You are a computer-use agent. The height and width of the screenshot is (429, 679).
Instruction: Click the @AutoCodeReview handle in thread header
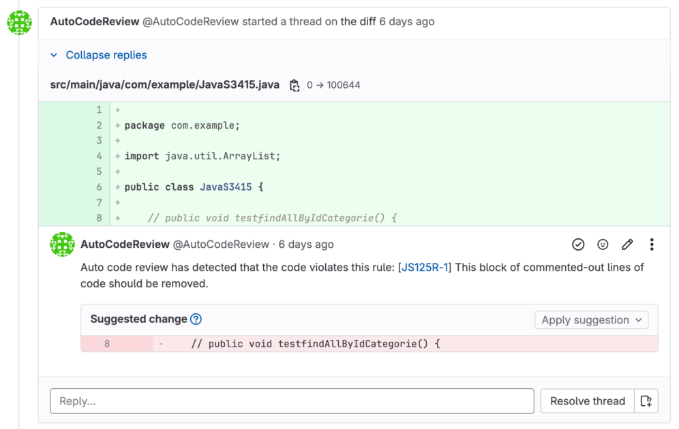(190, 22)
